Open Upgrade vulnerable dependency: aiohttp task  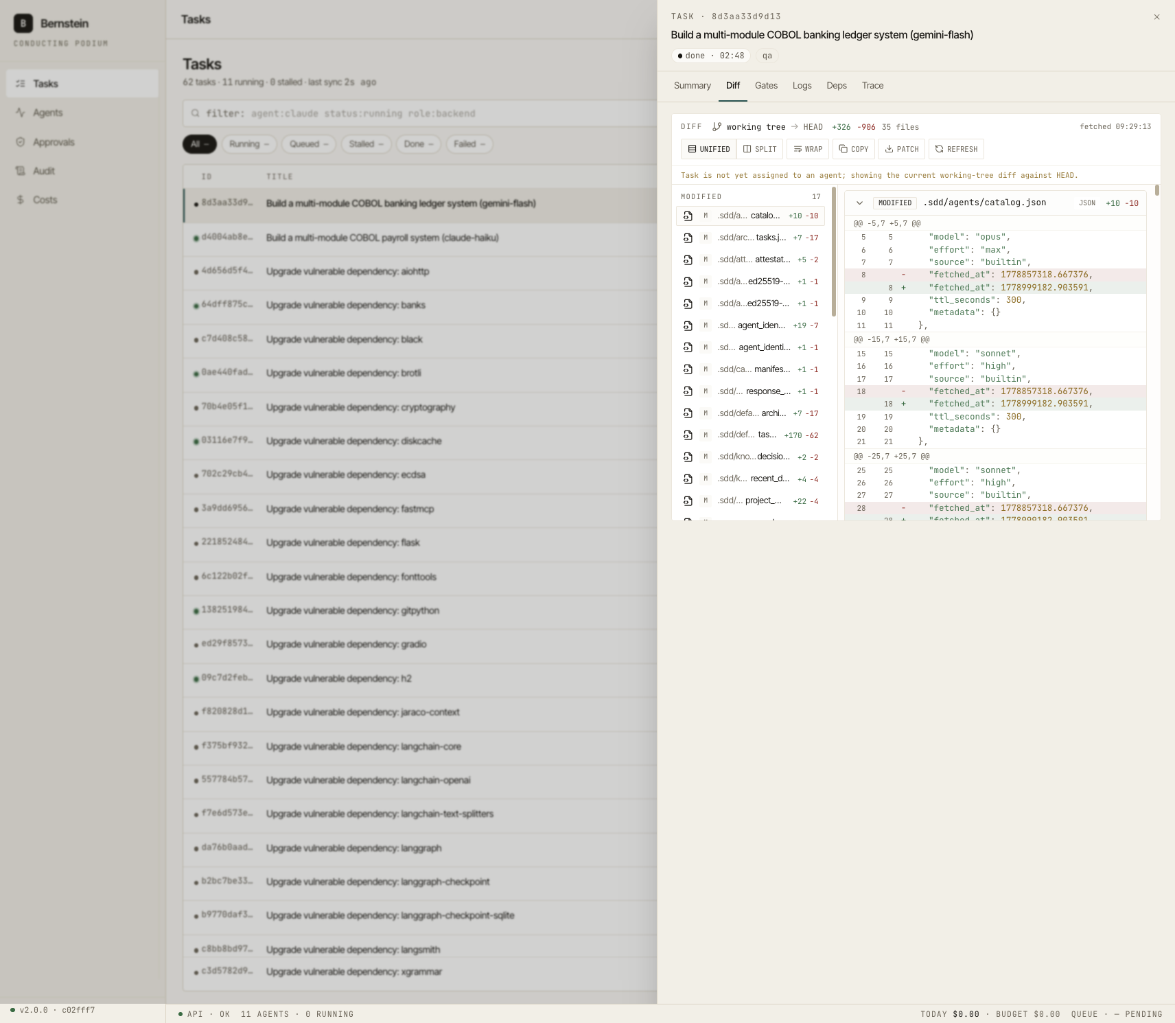pos(420,271)
